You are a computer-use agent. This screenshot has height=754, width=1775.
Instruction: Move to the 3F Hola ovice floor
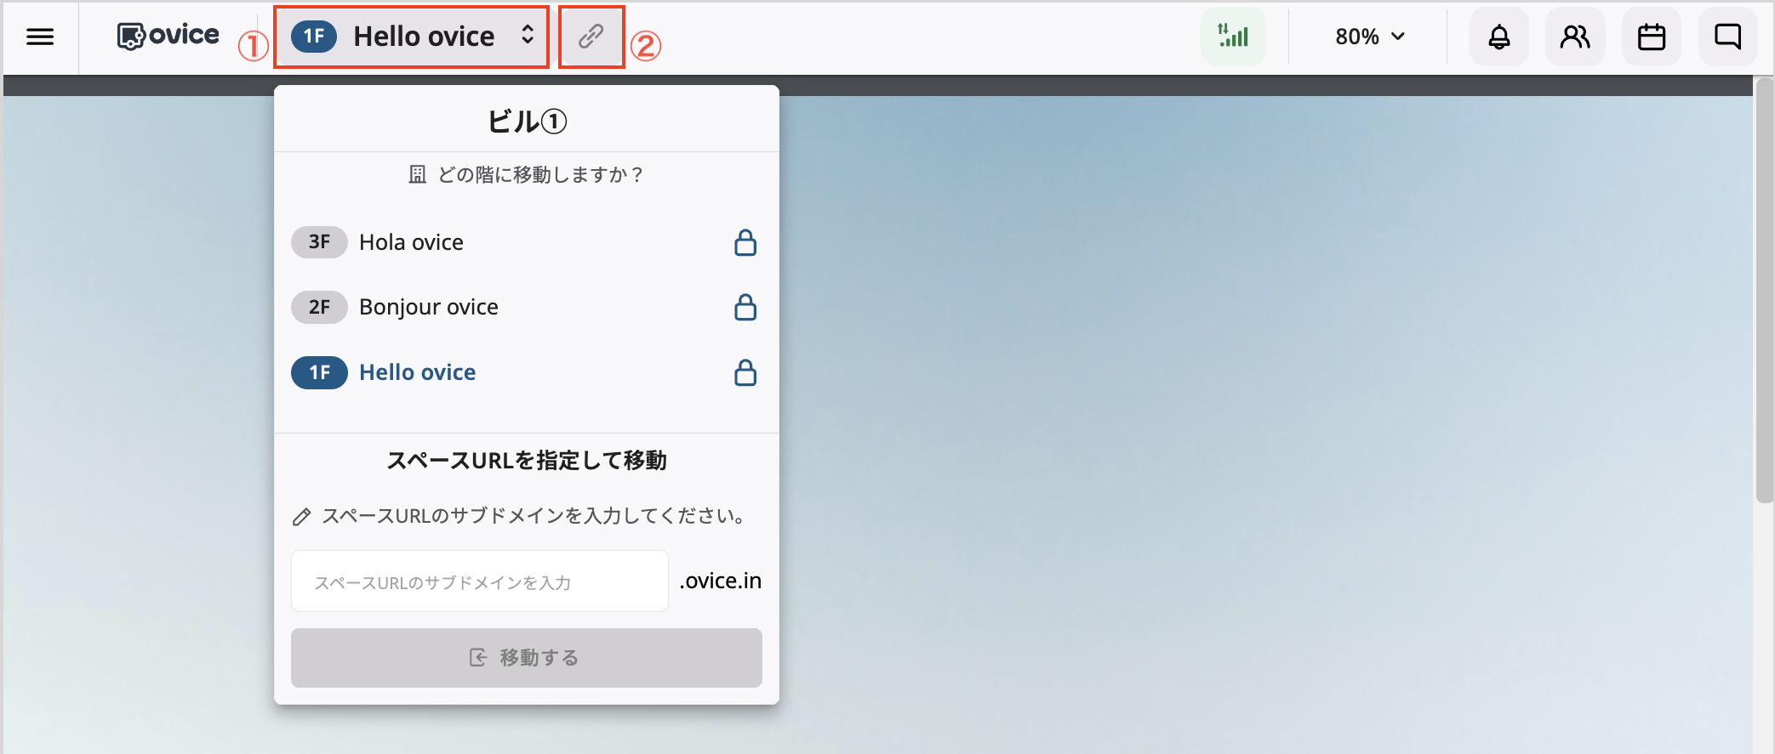click(525, 242)
